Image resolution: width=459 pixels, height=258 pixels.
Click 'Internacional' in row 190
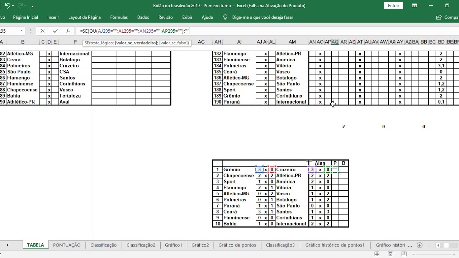[x=292, y=102]
